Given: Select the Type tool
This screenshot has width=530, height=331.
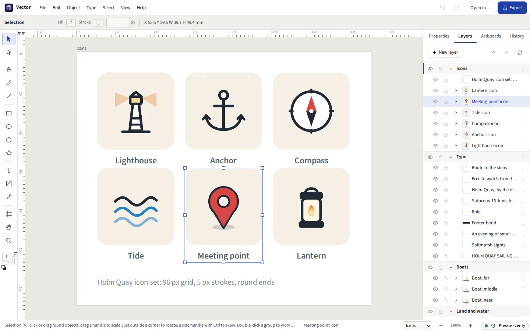Looking at the screenshot, I should click(9, 170).
